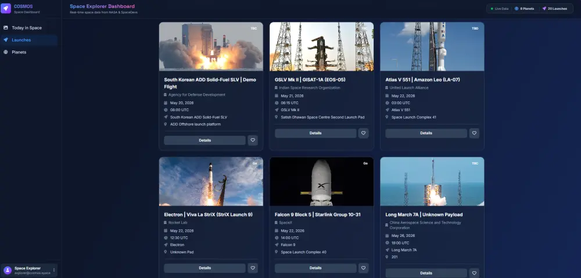Click the pin icon beside Unknown Pad
The image size is (581, 278).
coord(166,252)
